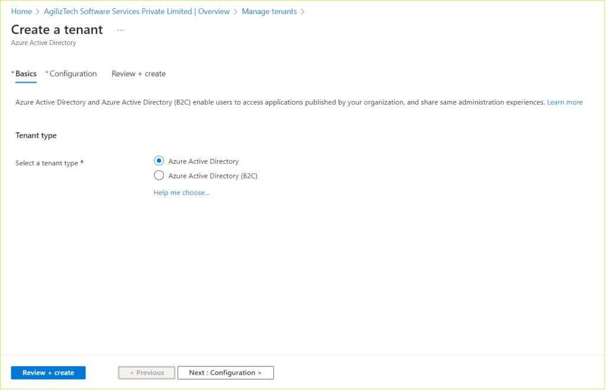This screenshot has height=390, width=606.
Task: Stay on the Basics tab
Action: pyautogui.click(x=25, y=73)
